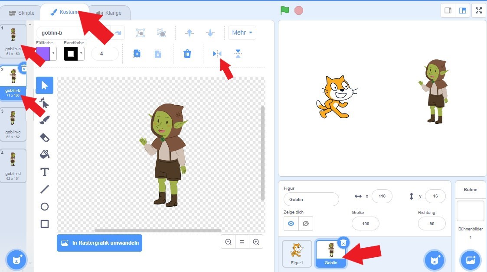
Task: Click the Redo arrow icon
Action: point(118,32)
